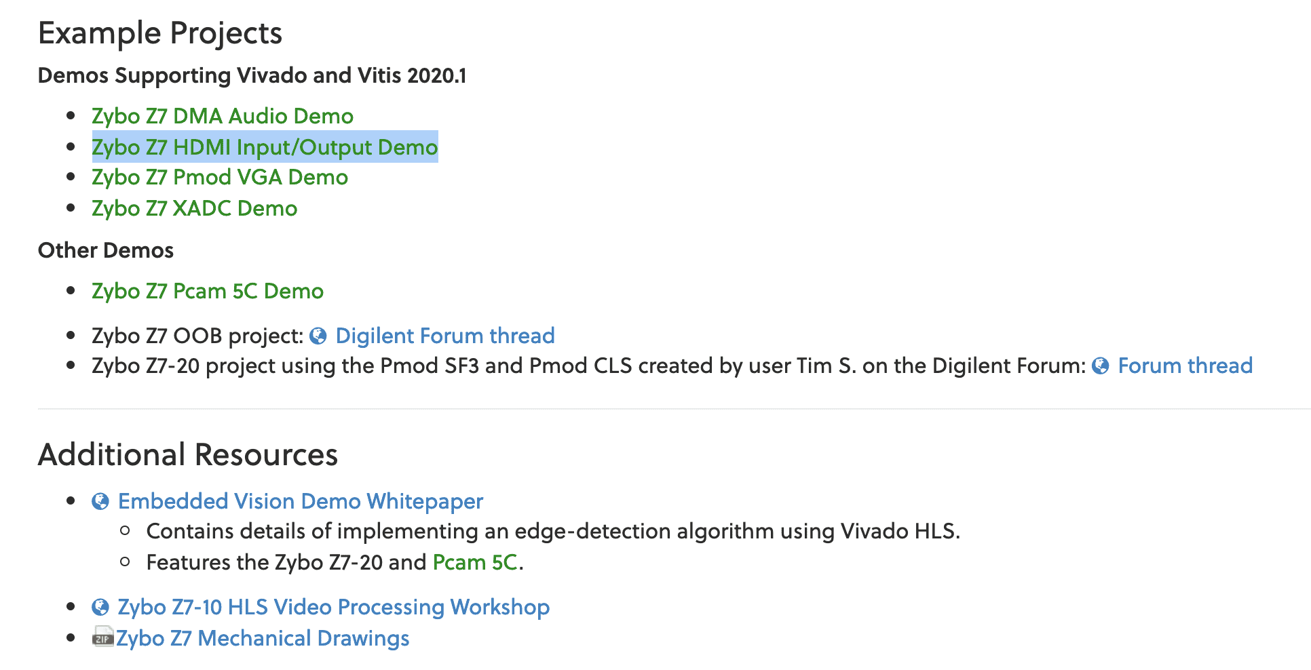Follow the Pcam 5C green link
This screenshot has height=670, width=1311.
(x=476, y=563)
